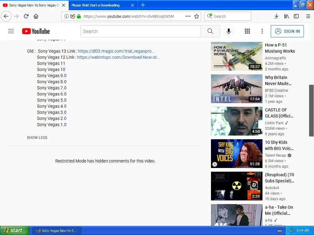Open video title Why Britain Never Made
Screen dimensions: 314x235
click(278, 80)
